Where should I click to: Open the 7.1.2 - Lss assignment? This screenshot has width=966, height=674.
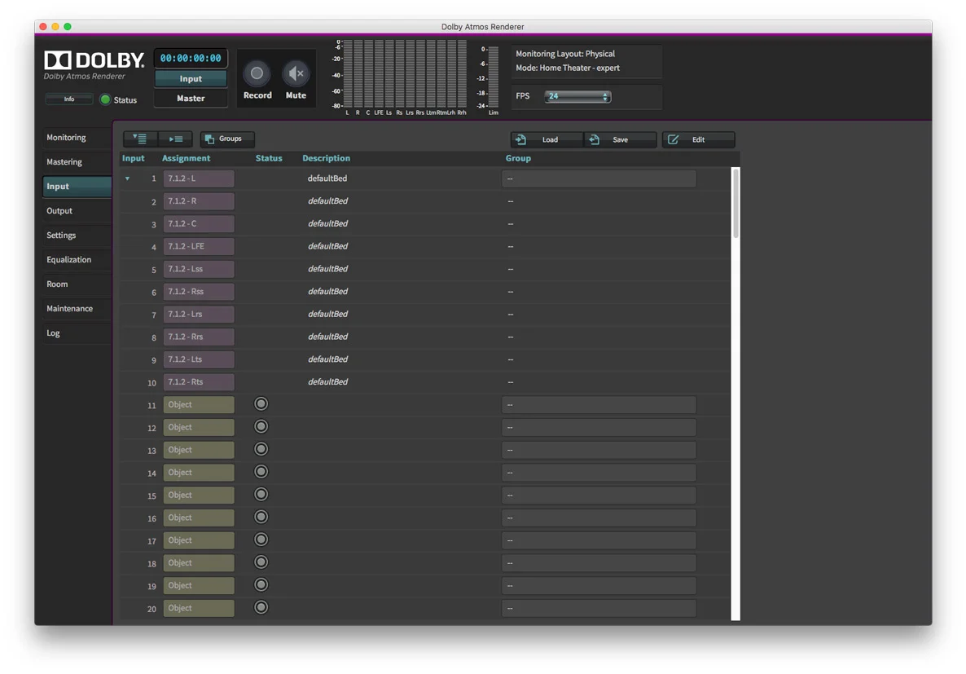click(199, 269)
